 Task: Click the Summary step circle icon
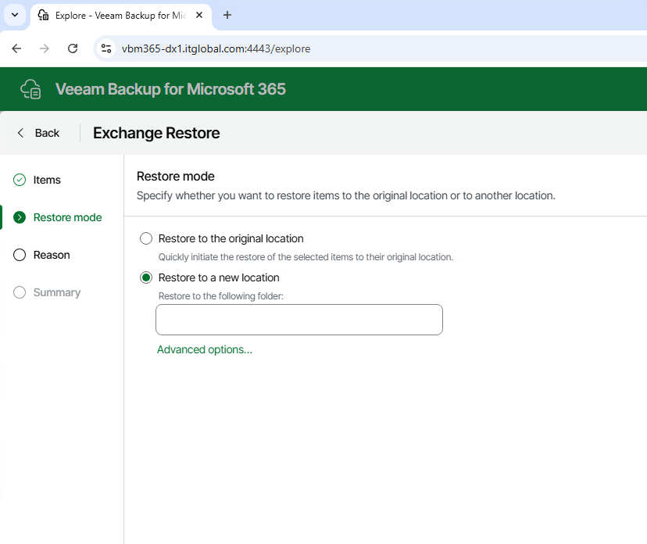click(x=20, y=292)
